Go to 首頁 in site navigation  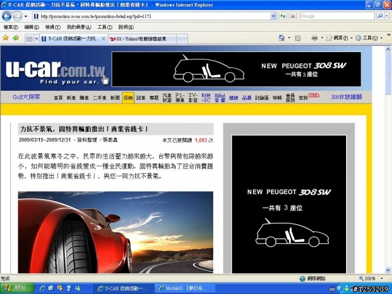(x=58, y=98)
